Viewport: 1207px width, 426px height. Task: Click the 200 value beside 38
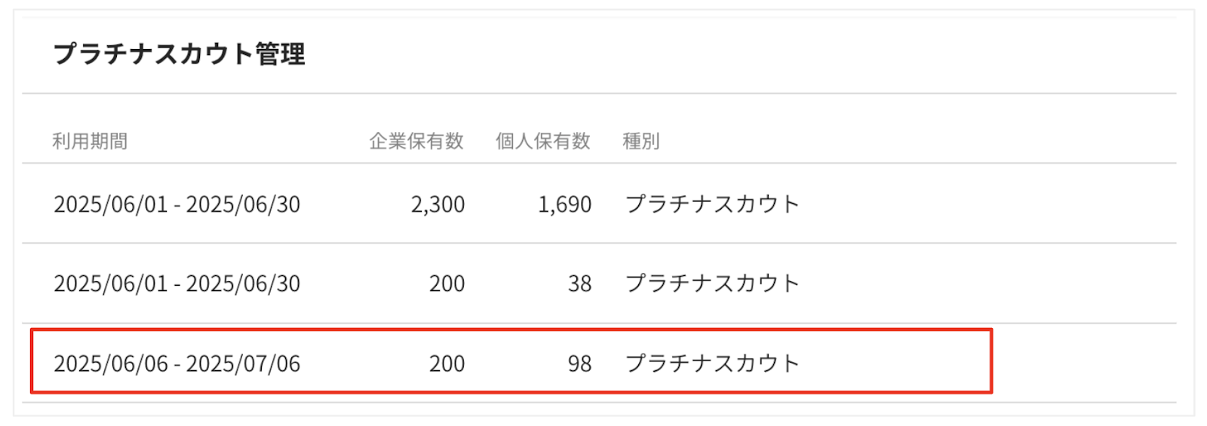coord(447,283)
